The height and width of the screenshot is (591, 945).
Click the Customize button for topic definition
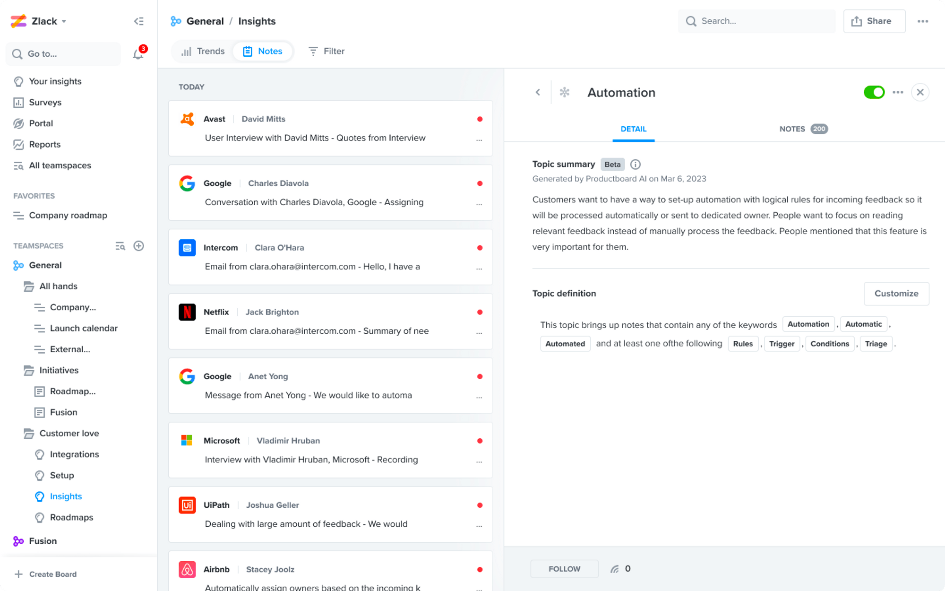click(x=896, y=293)
